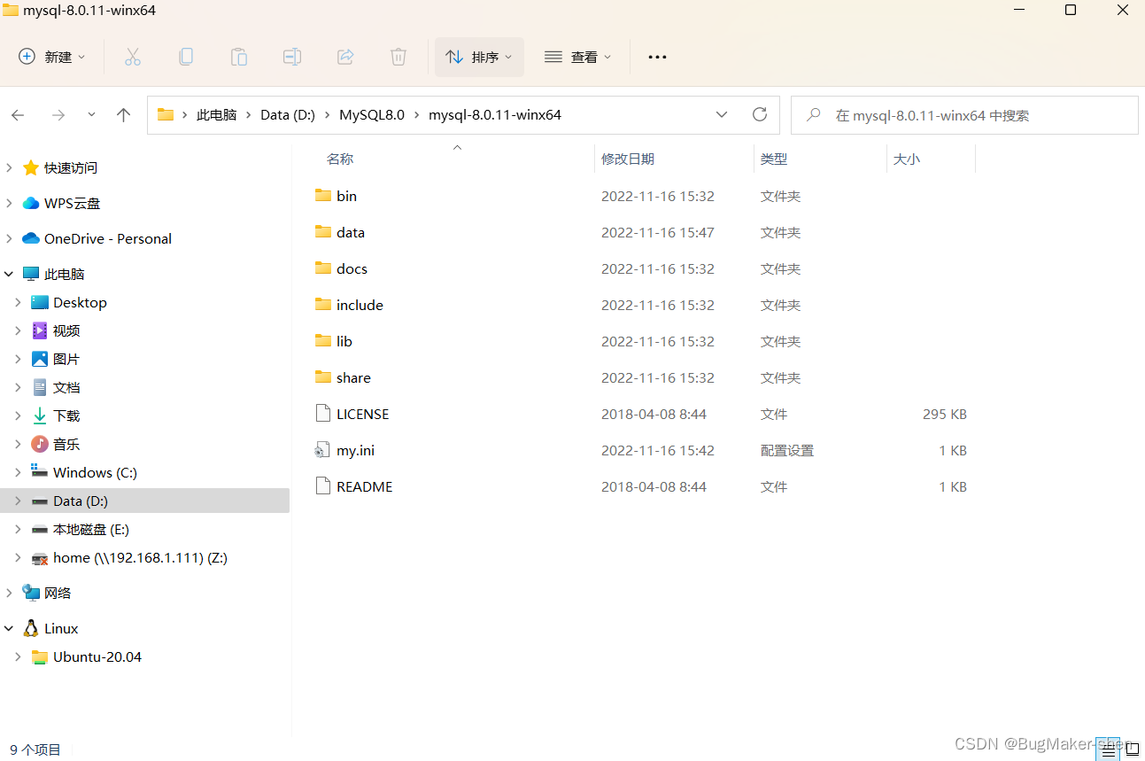Click the search box for this folder

(964, 115)
